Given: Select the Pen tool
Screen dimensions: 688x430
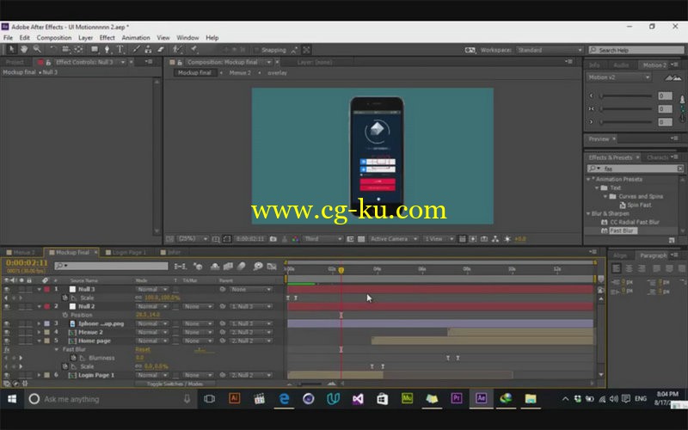Looking at the screenshot, I should click(107, 49).
